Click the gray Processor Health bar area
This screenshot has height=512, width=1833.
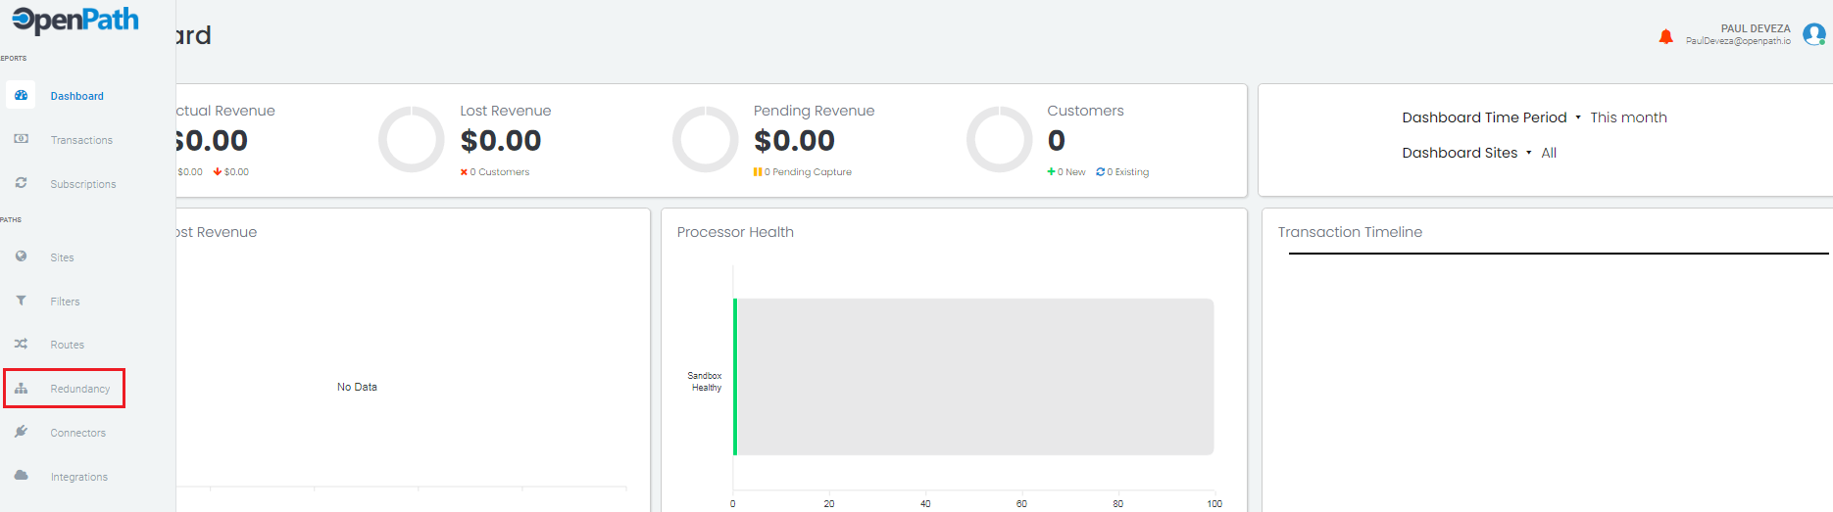coord(975,377)
